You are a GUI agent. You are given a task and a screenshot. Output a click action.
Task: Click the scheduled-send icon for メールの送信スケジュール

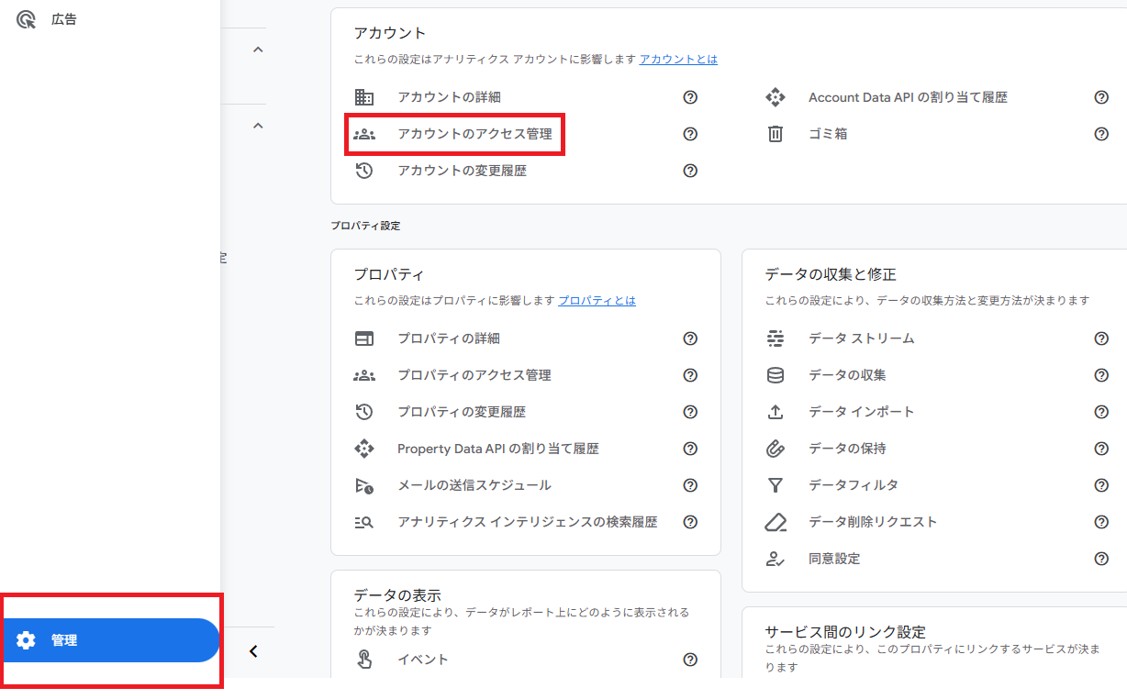click(x=364, y=485)
